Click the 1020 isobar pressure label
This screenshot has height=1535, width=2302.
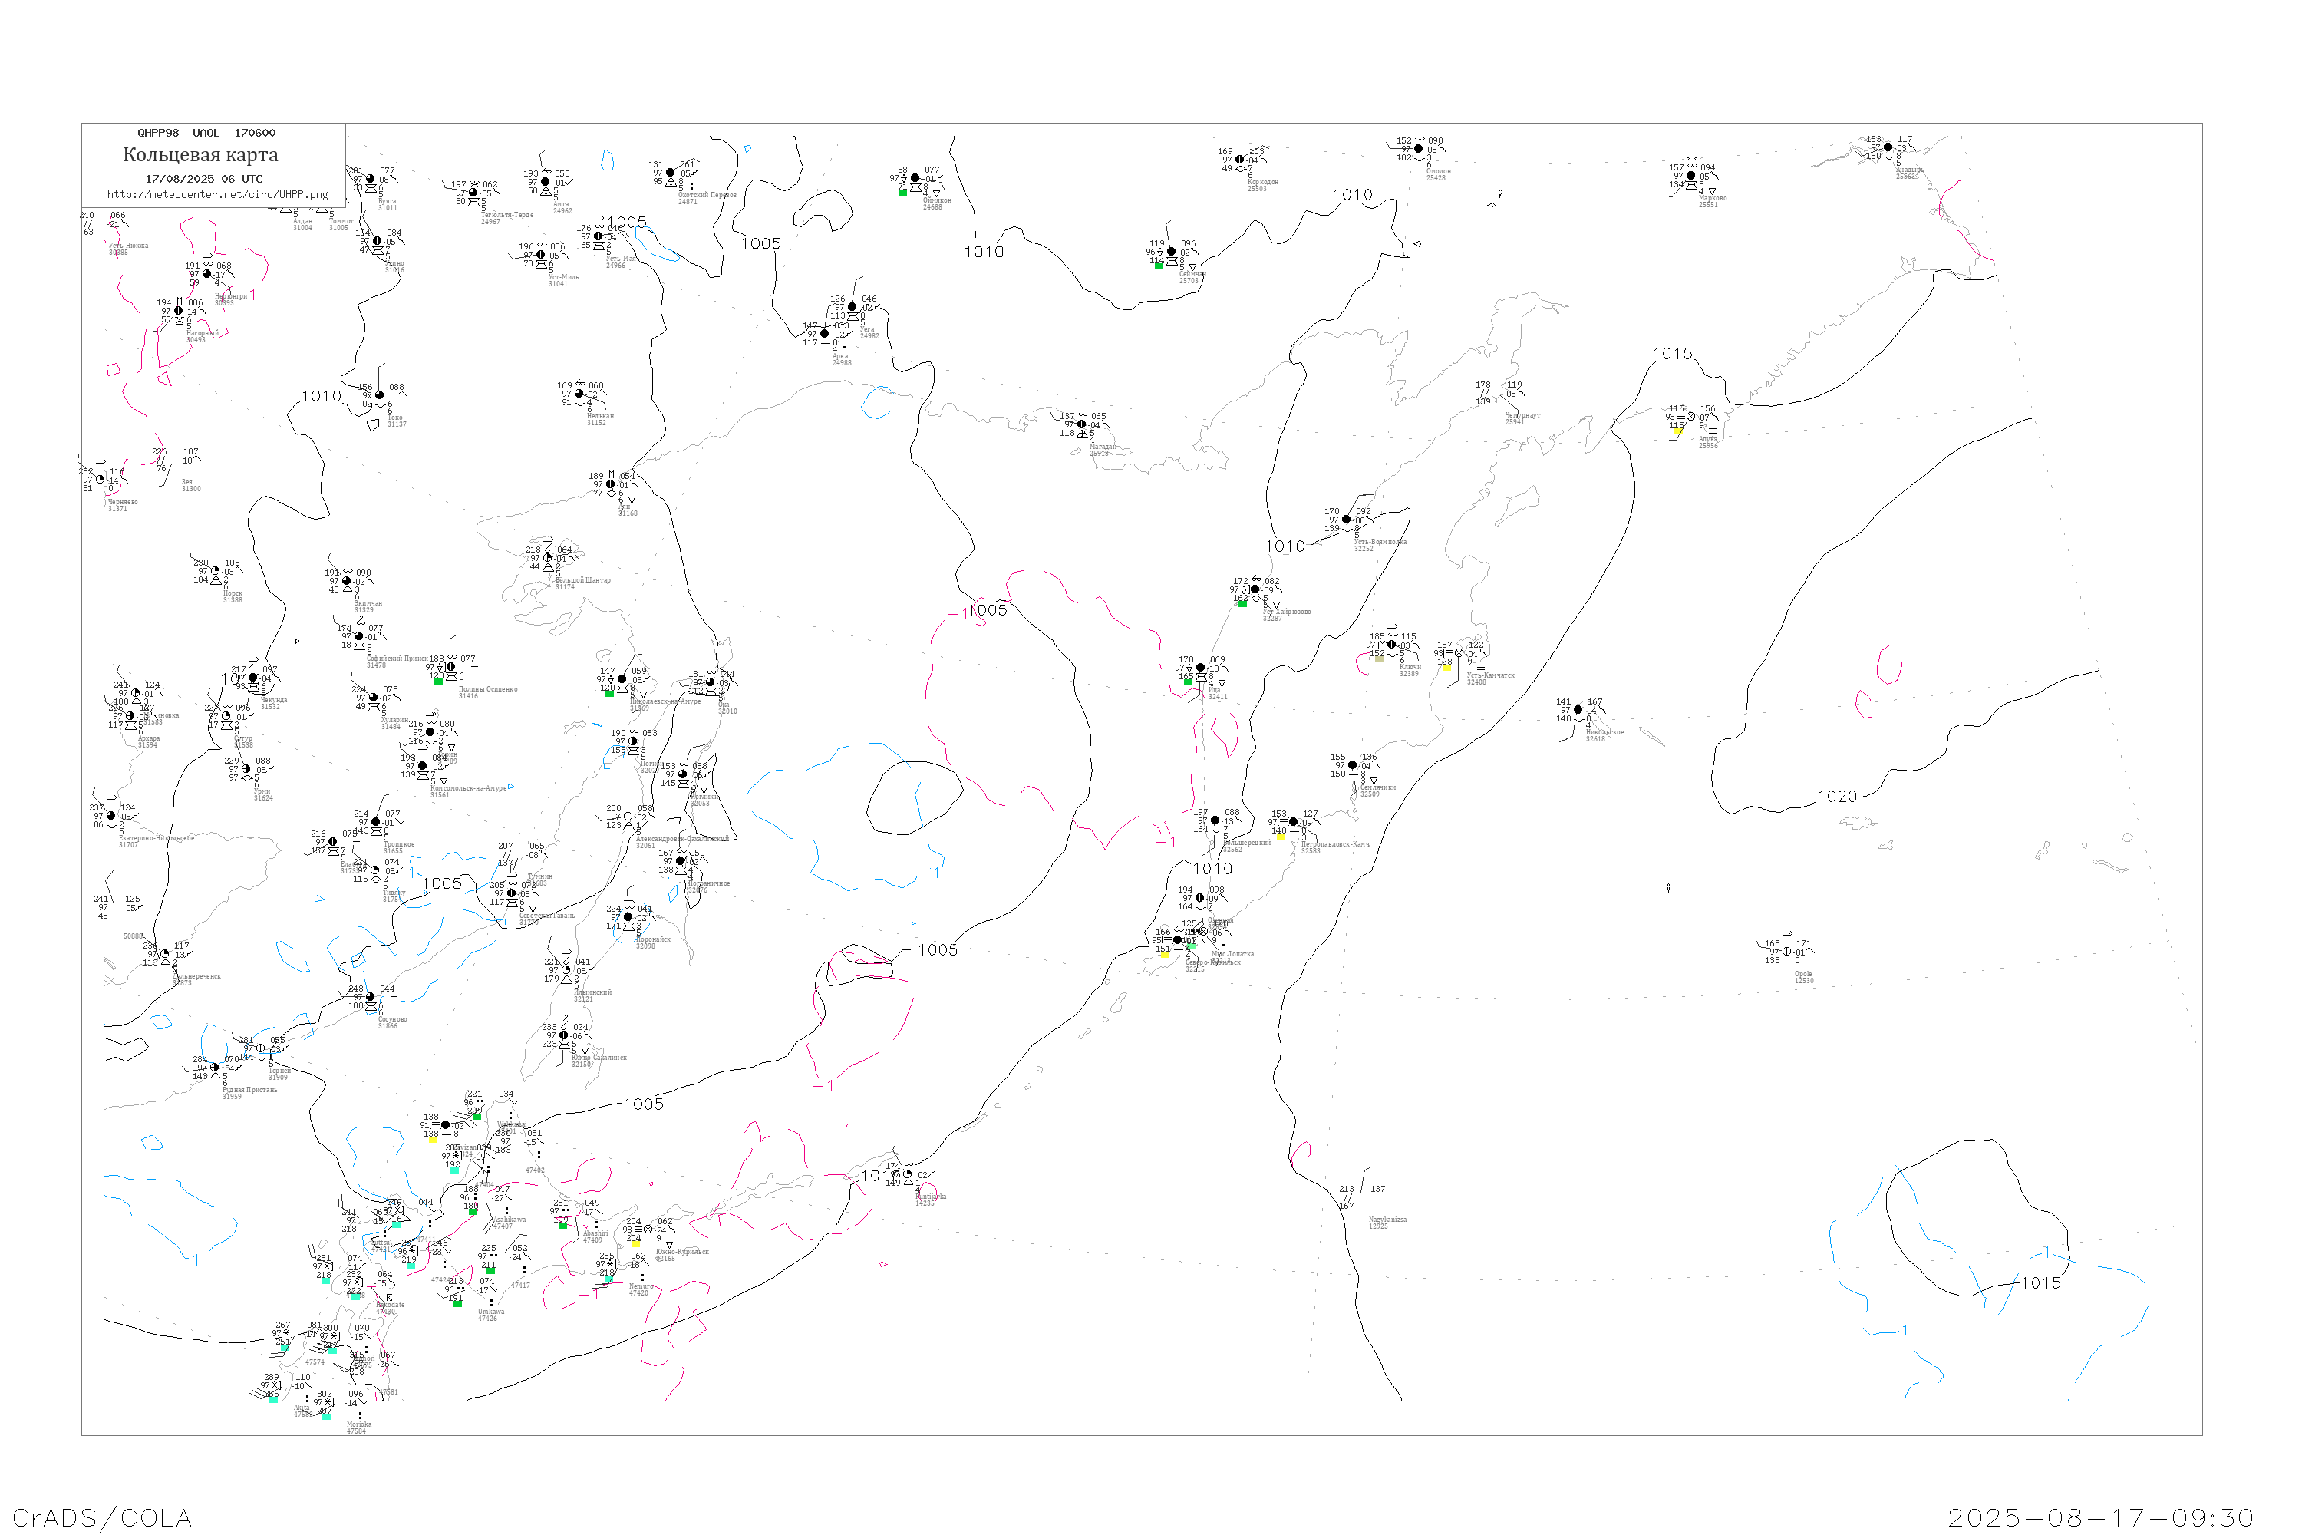pos(1836,797)
